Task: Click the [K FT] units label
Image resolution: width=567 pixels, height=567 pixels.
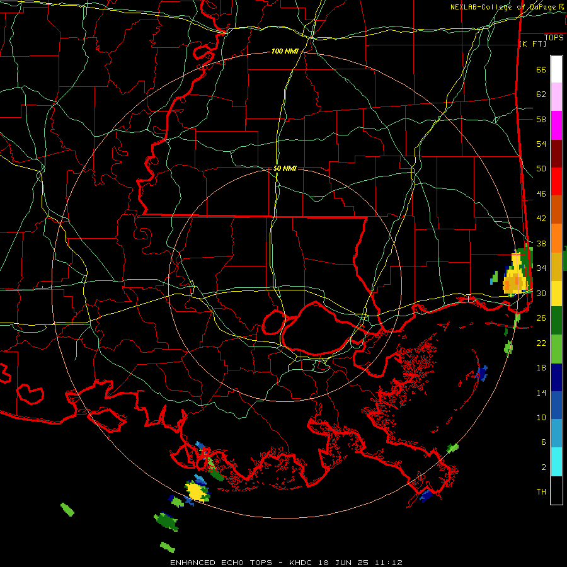Action: 532,43
